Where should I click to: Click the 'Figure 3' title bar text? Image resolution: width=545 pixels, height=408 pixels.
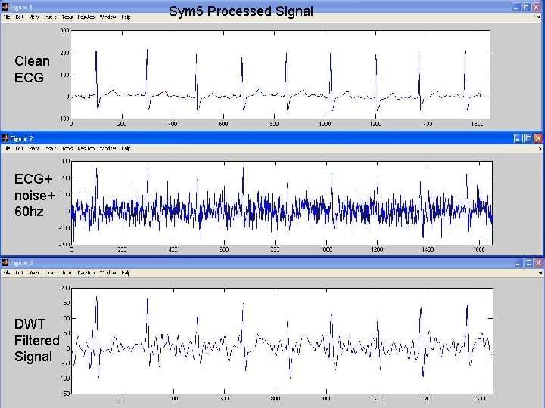(x=21, y=263)
